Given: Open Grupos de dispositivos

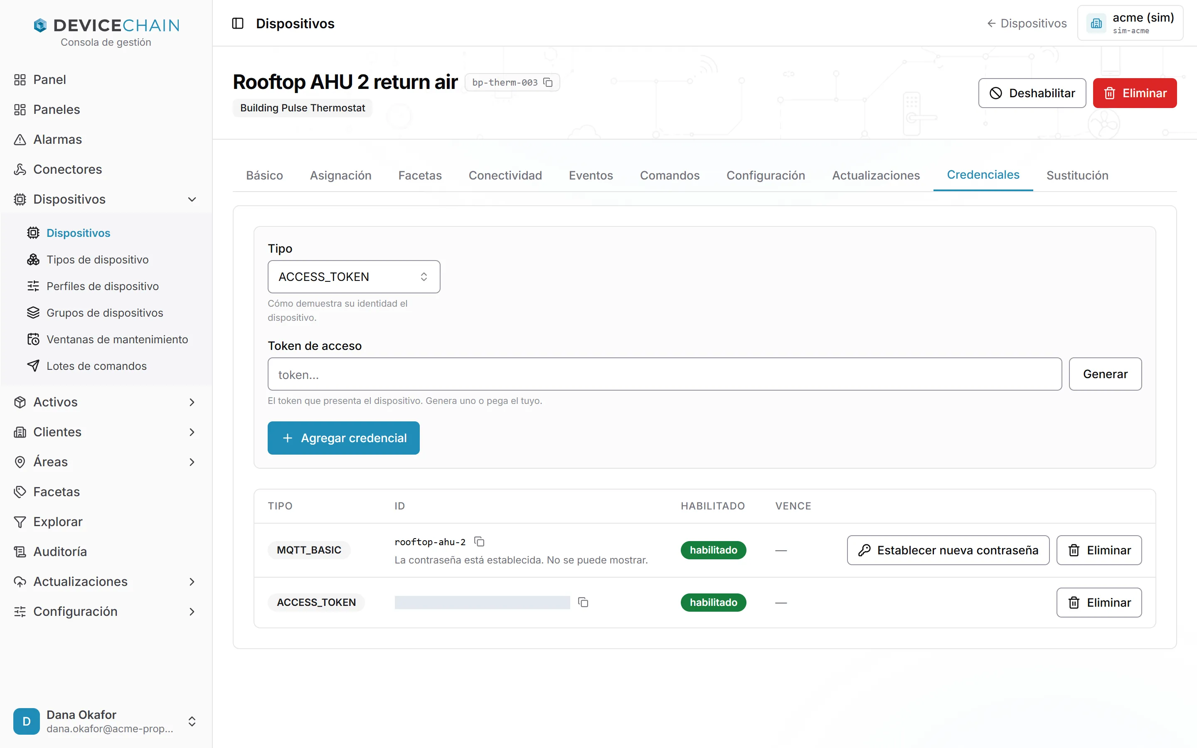Looking at the screenshot, I should (113, 312).
